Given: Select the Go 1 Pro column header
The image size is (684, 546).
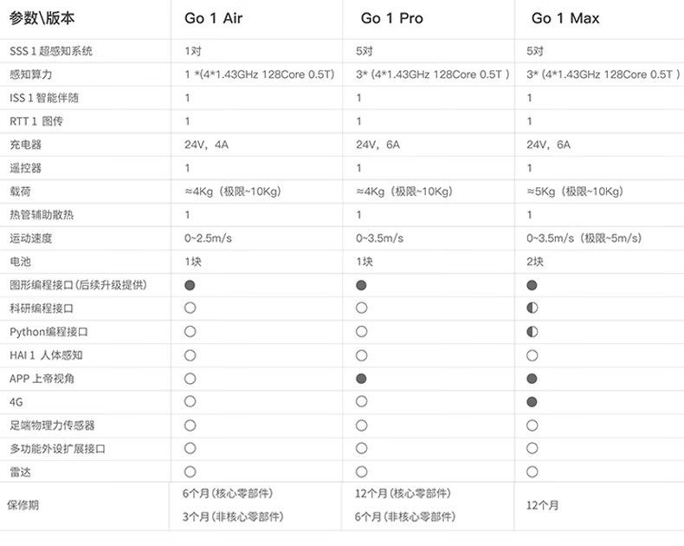Looking at the screenshot, I should [x=392, y=18].
